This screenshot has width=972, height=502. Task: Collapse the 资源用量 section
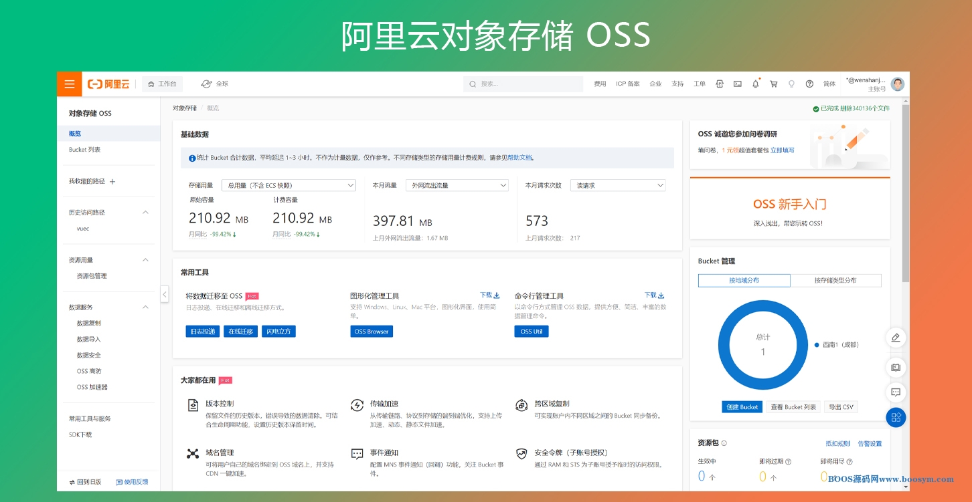click(x=146, y=260)
